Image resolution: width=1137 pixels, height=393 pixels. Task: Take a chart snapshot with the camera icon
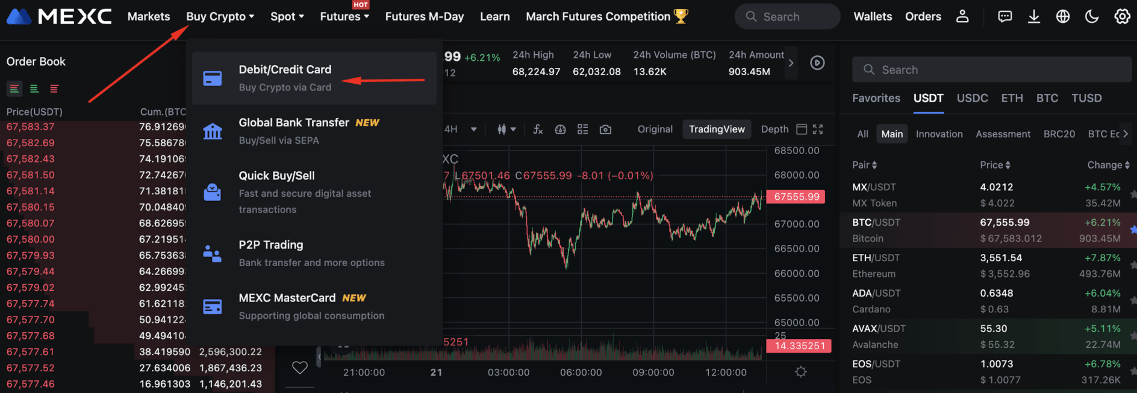pos(605,129)
